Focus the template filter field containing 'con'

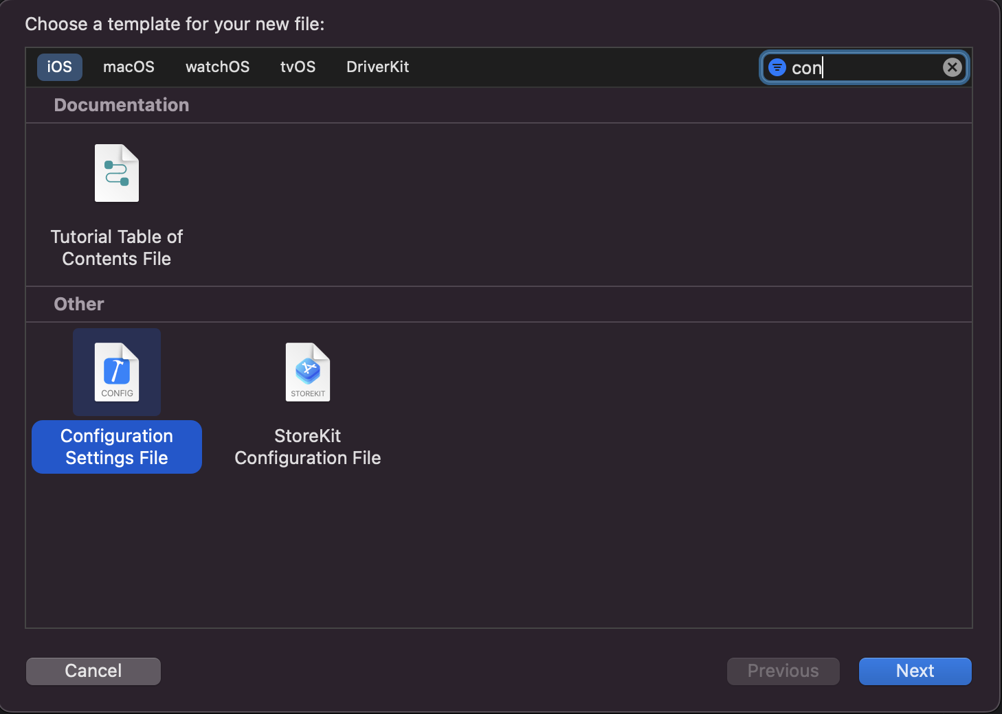(x=865, y=67)
